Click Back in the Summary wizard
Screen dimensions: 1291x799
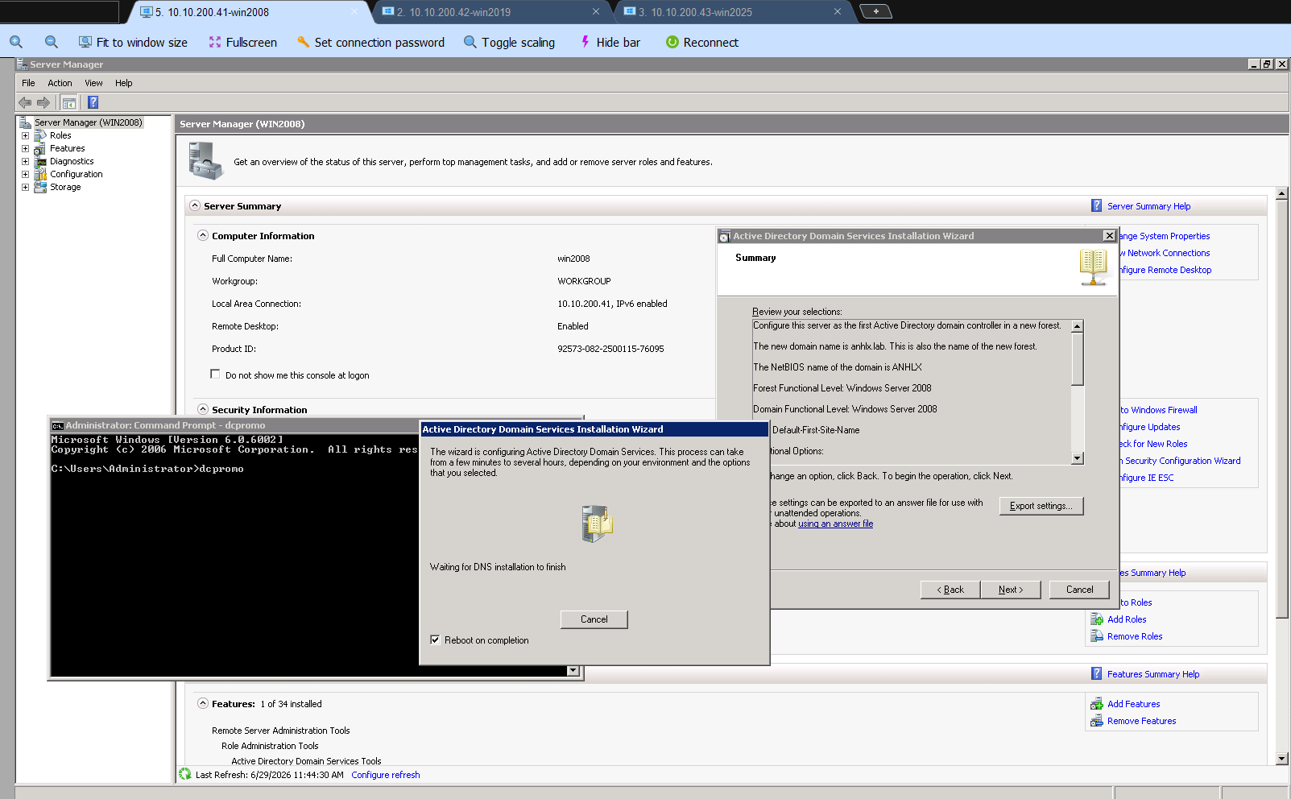click(x=950, y=590)
